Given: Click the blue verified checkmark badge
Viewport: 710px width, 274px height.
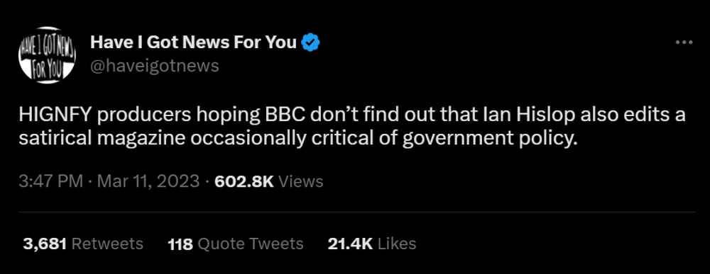Looking at the screenshot, I should [311, 42].
